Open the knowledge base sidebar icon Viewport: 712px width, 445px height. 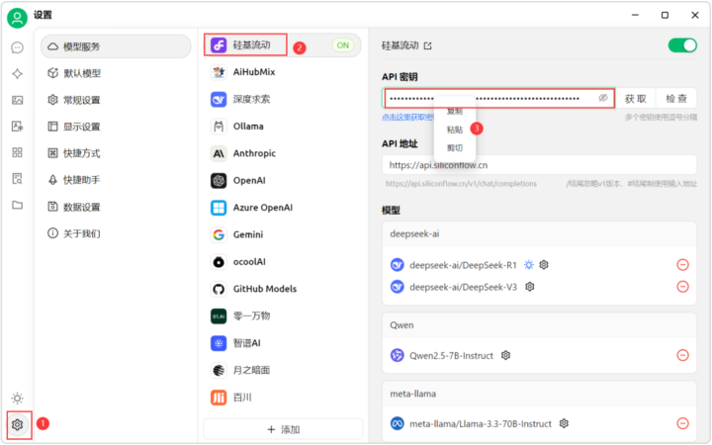coord(17,178)
